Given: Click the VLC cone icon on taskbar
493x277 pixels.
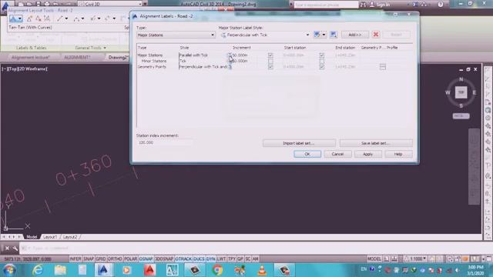Looking at the screenshot, I should click(x=262, y=270).
